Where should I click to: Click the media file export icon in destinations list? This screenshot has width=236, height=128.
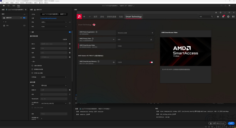tap(4, 18)
